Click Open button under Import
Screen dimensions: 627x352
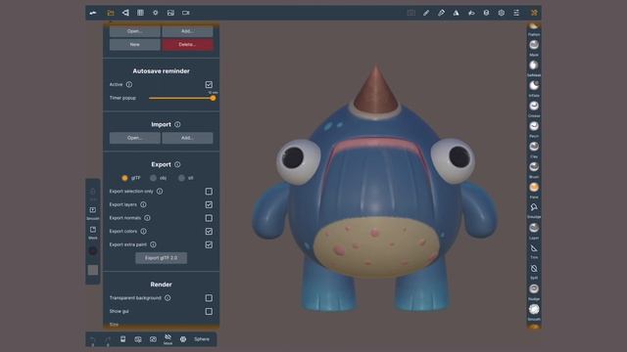click(135, 138)
